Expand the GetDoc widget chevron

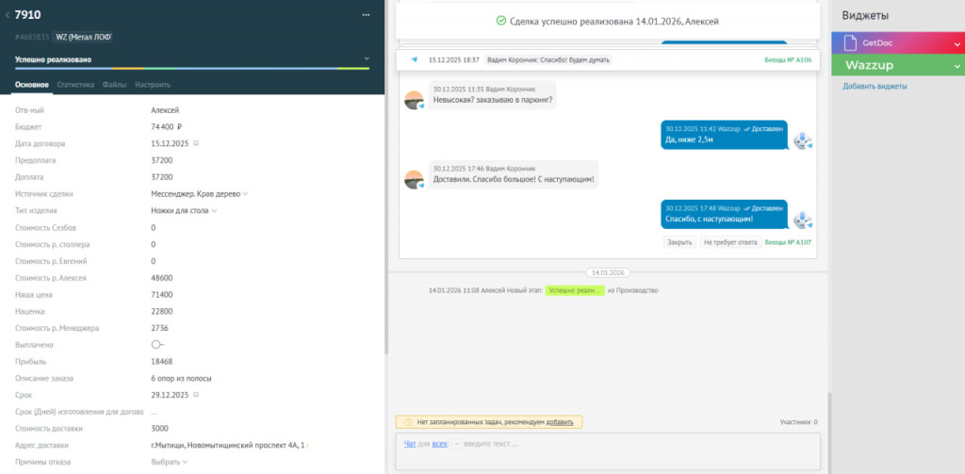point(957,44)
